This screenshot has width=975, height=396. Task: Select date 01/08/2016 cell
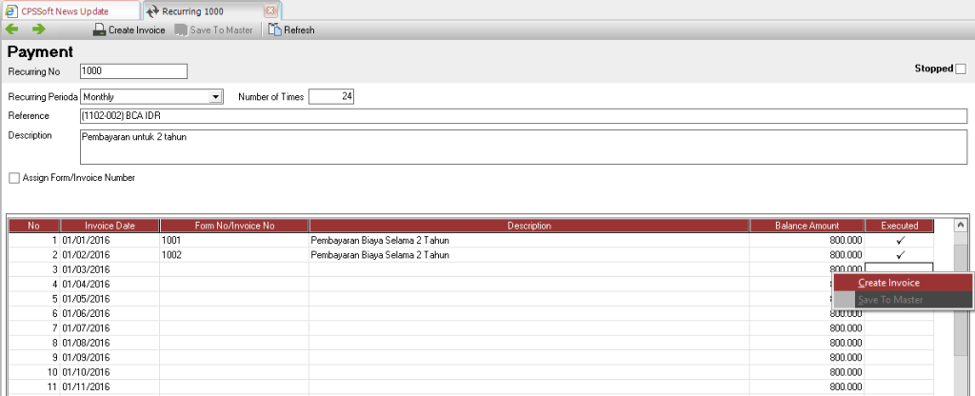pos(110,343)
